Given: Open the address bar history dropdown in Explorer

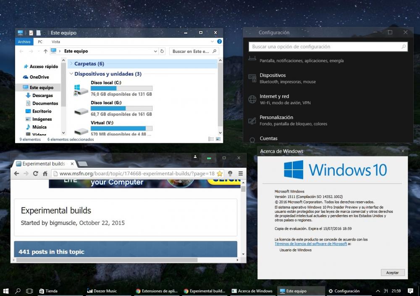Looking at the screenshot, I should pos(155,51).
